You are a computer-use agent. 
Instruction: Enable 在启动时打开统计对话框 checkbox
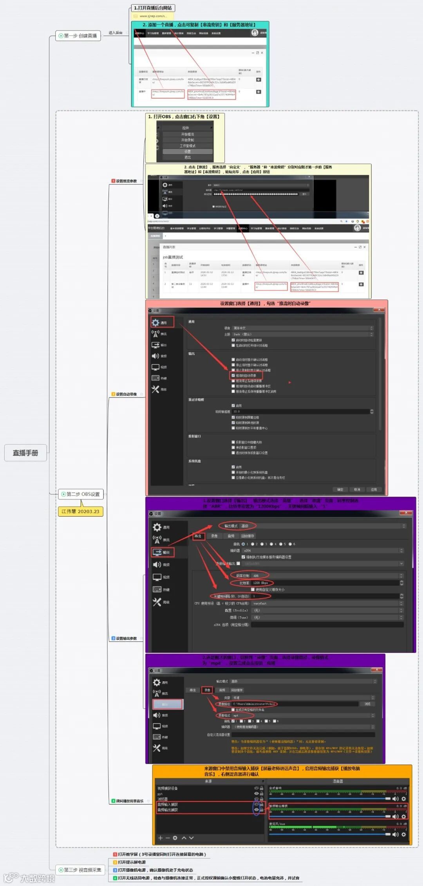(x=233, y=345)
